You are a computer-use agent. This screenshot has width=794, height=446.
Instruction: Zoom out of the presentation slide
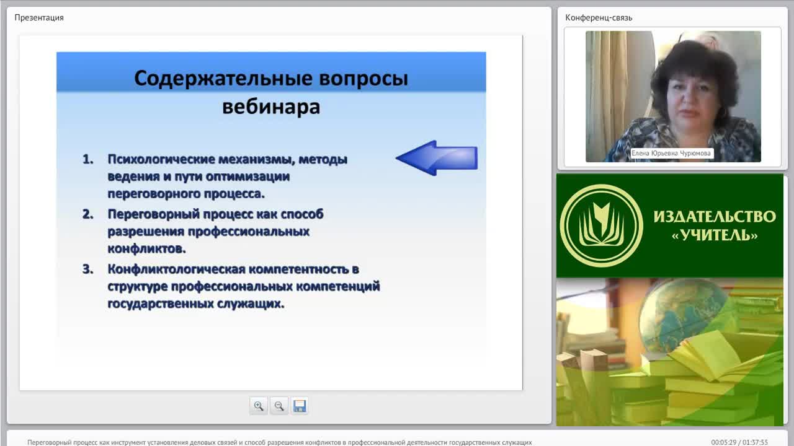point(279,406)
